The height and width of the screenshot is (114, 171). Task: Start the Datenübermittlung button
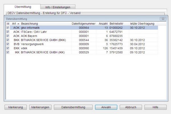pyautogui.click(x=73, y=107)
